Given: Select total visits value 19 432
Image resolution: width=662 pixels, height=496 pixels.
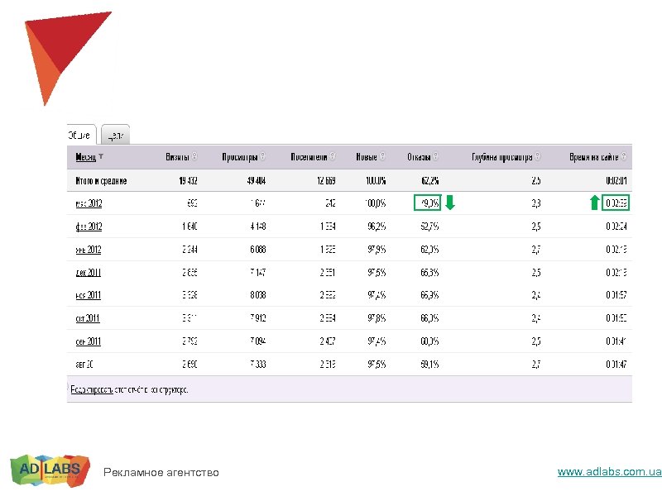Looking at the screenshot, I should click(x=188, y=181).
